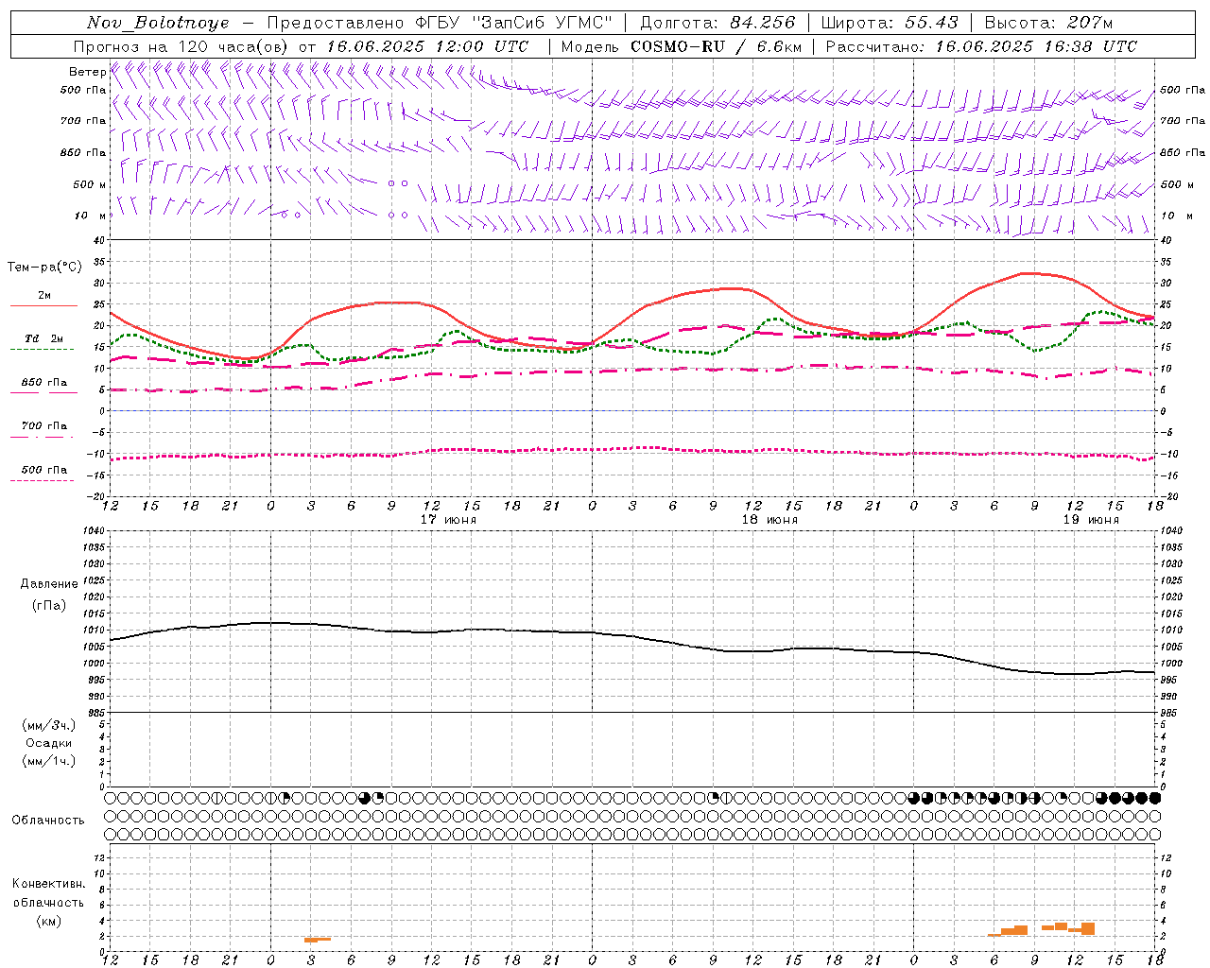
Task: Click the red 2м legend line sample
Action: click(43, 305)
